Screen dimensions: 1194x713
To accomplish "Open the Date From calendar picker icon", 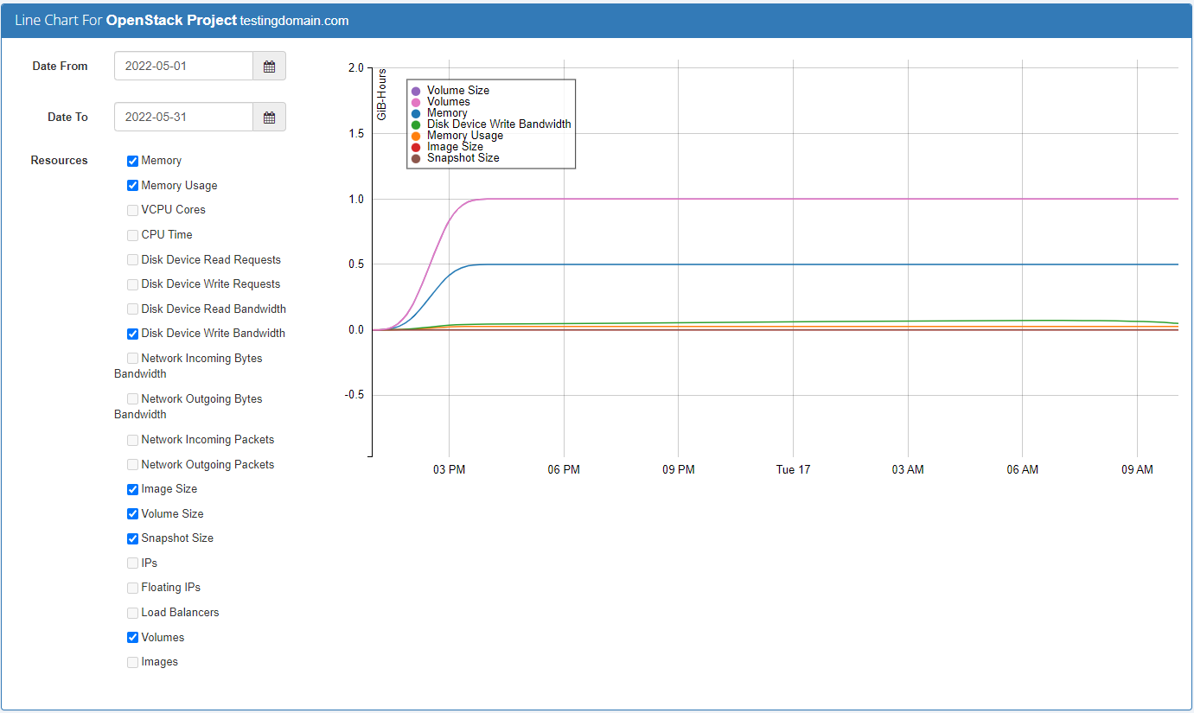I will (269, 67).
